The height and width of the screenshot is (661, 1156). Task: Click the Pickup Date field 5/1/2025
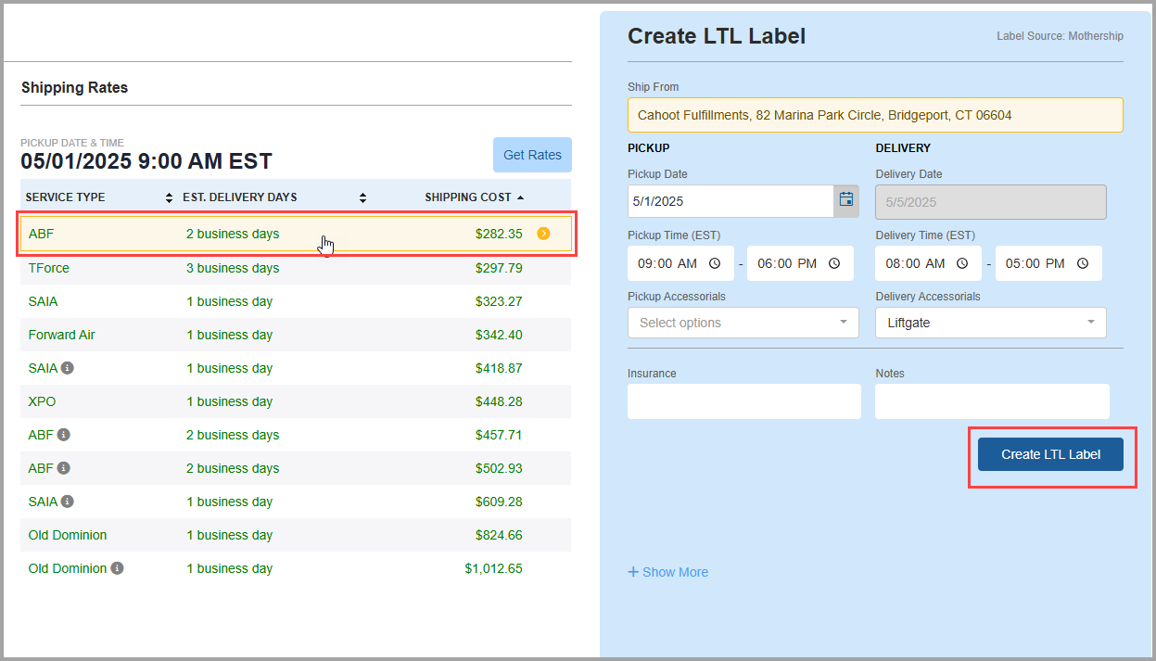pos(730,201)
